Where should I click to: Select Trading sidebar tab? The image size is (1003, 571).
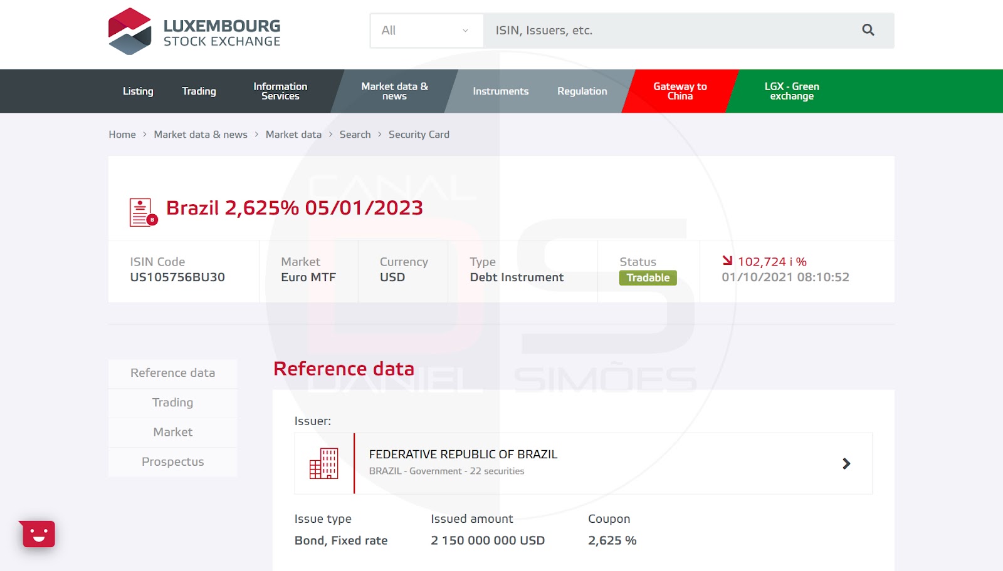(173, 403)
